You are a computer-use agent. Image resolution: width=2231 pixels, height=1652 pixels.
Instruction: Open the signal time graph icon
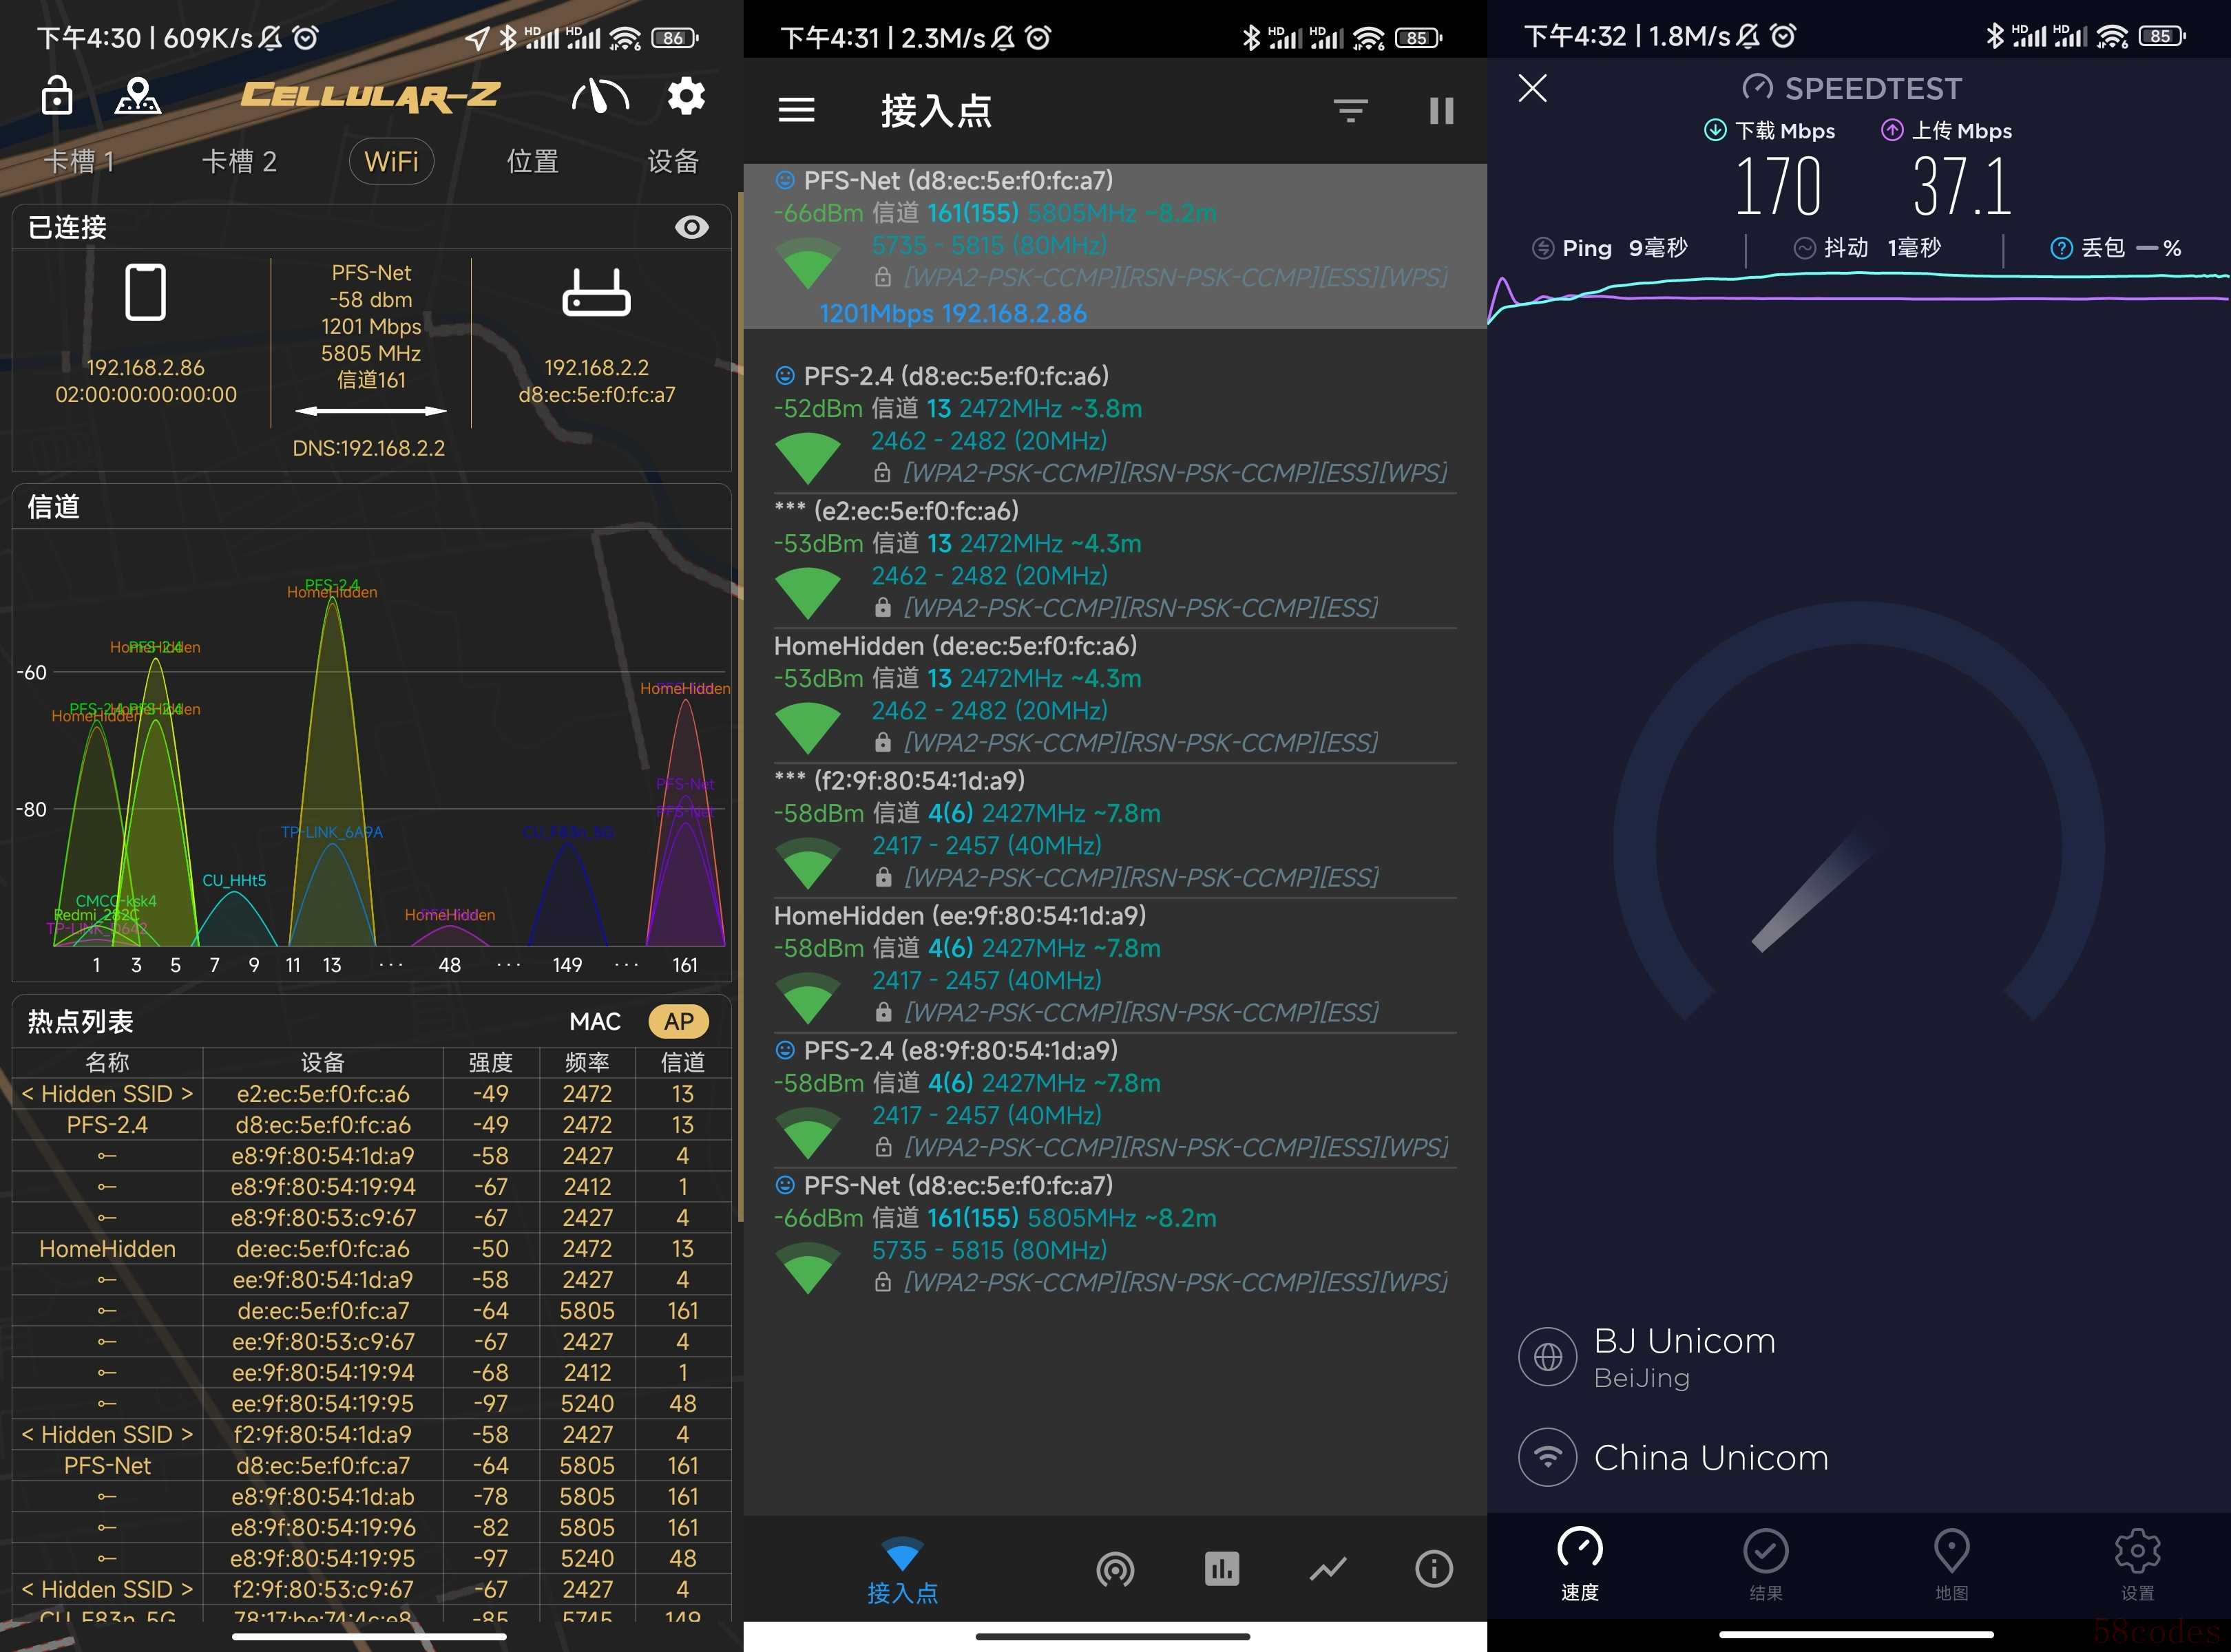[x=1328, y=1568]
